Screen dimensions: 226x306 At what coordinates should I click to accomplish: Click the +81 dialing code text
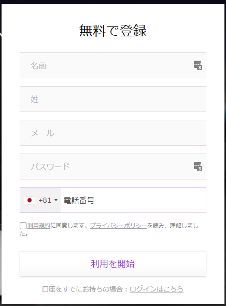pyautogui.click(x=45, y=200)
